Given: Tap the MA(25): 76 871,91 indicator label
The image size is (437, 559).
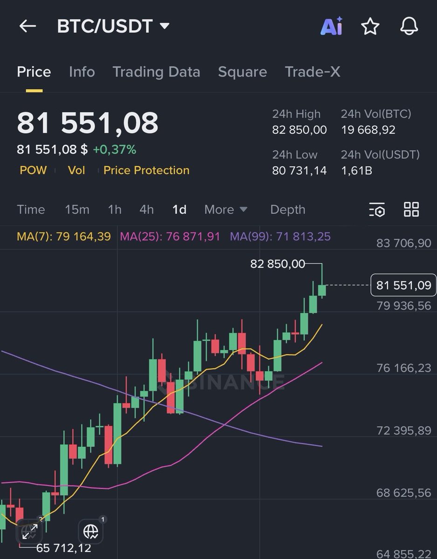Looking at the screenshot, I should pos(170,237).
